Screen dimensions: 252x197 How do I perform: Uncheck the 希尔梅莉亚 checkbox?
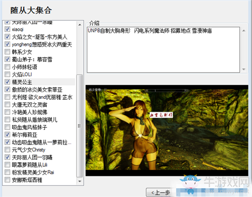click(x=7, y=135)
